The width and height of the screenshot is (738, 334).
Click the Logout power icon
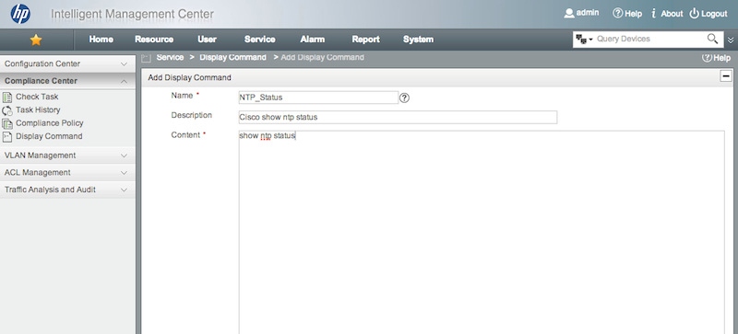coord(695,14)
